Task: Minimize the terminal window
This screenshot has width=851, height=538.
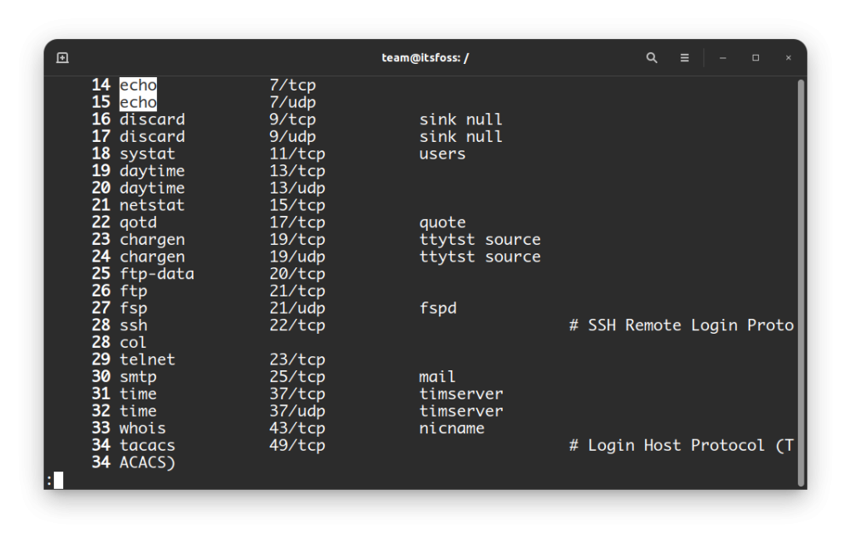Action: (722, 57)
